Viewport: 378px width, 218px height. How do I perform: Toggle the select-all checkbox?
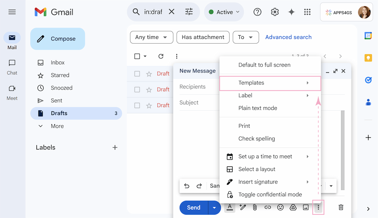(137, 56)
